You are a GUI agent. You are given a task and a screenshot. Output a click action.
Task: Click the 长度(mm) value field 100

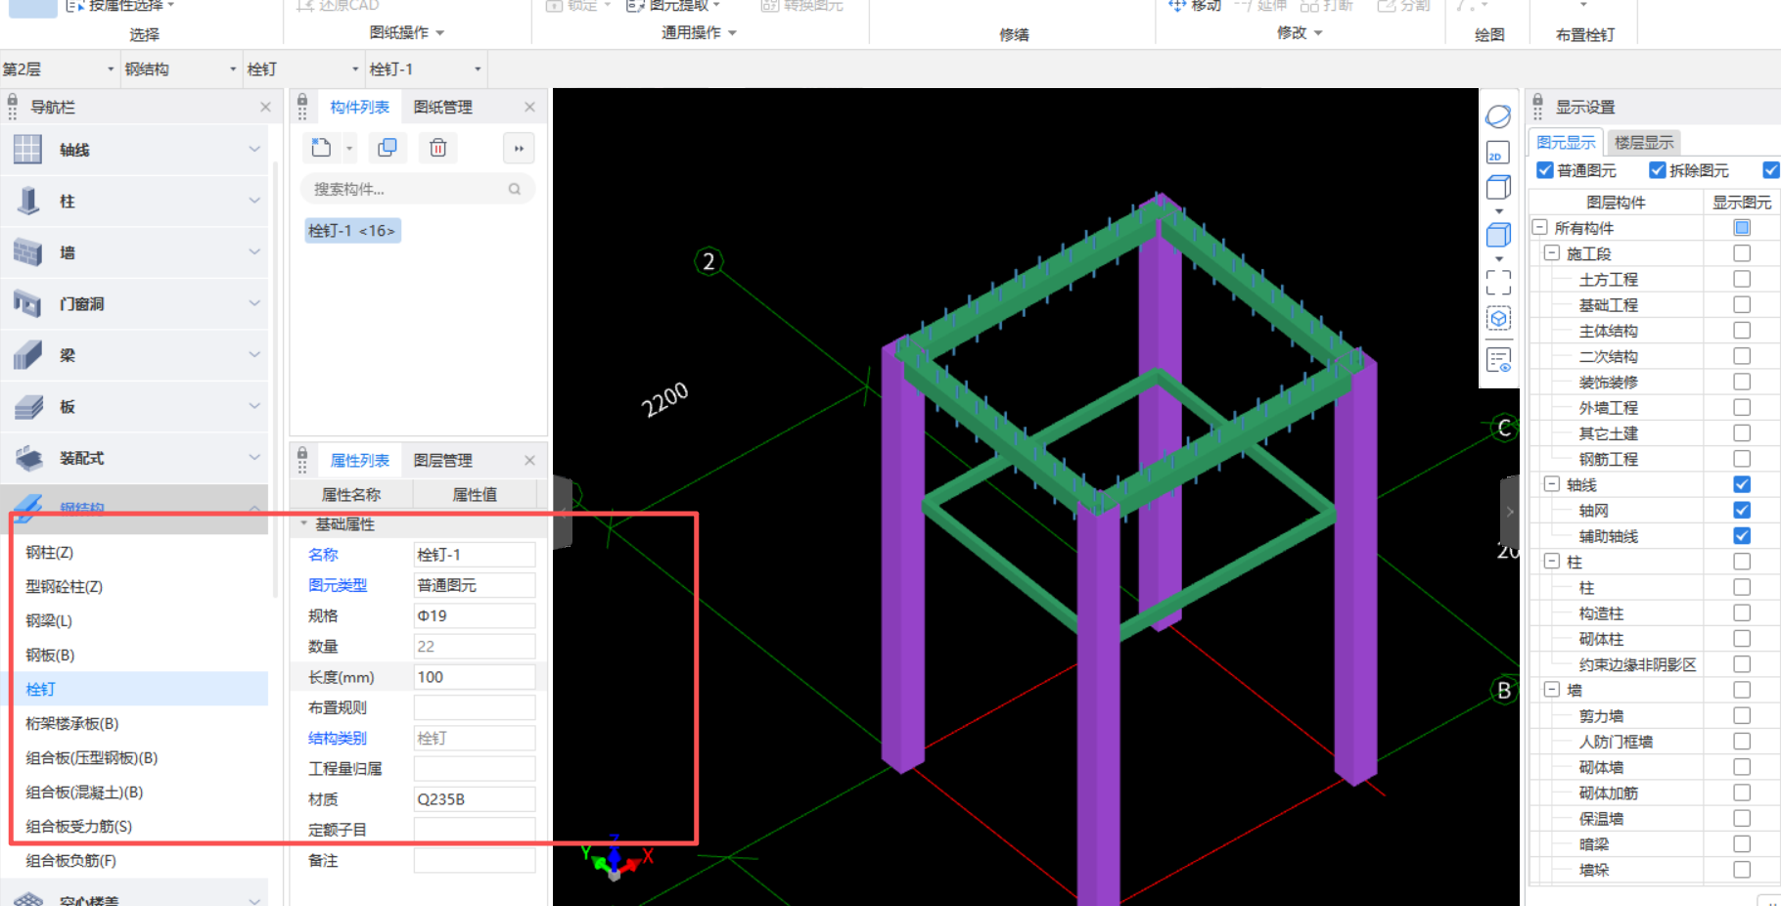pyautogui.click(x=475, y=677)
